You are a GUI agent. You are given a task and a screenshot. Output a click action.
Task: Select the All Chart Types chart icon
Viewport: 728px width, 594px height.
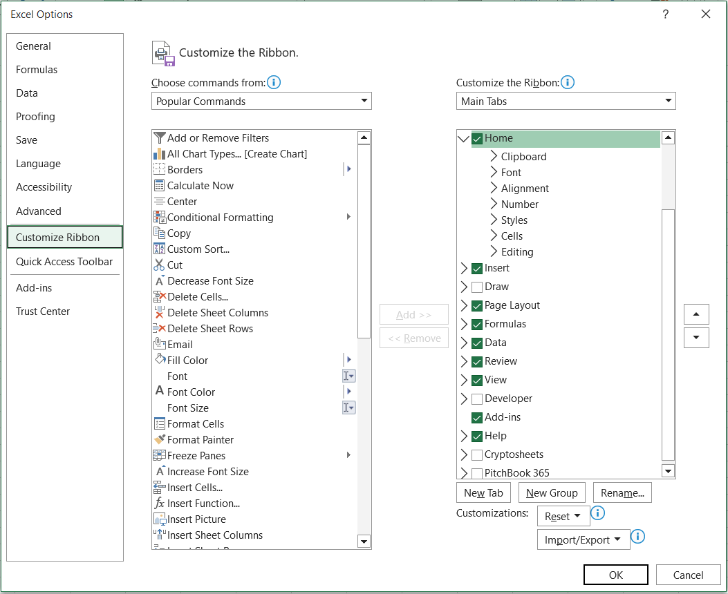click(x=160, y=154)
